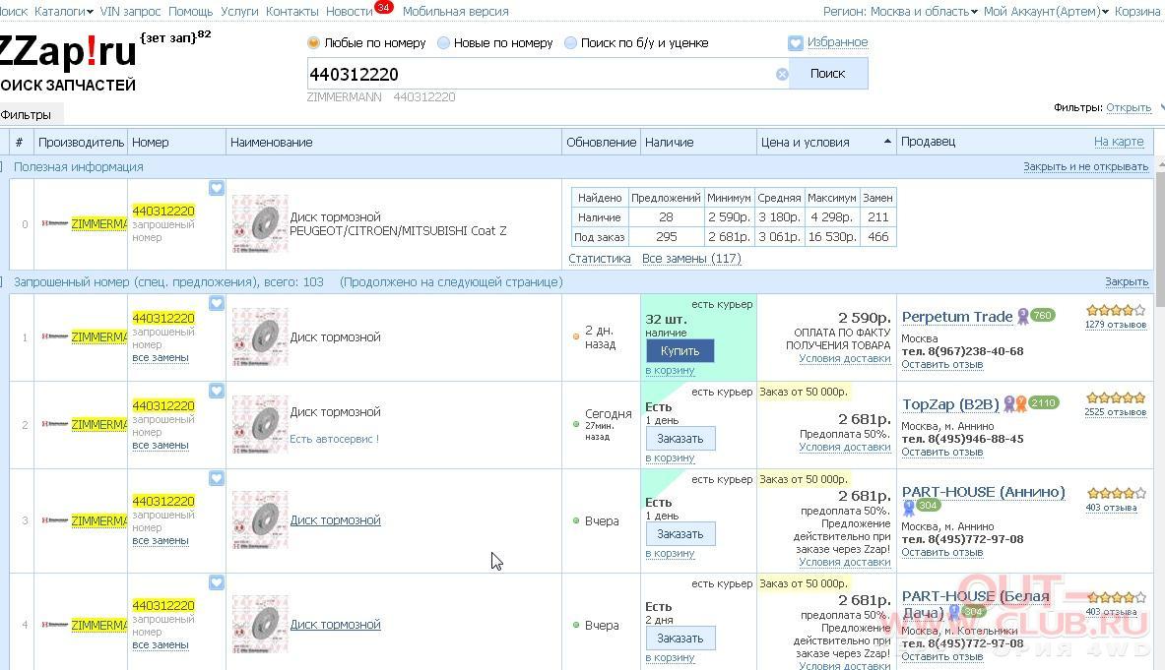
Task: Open 2525 отзывов reviews link
Action: click(1115, 412)
